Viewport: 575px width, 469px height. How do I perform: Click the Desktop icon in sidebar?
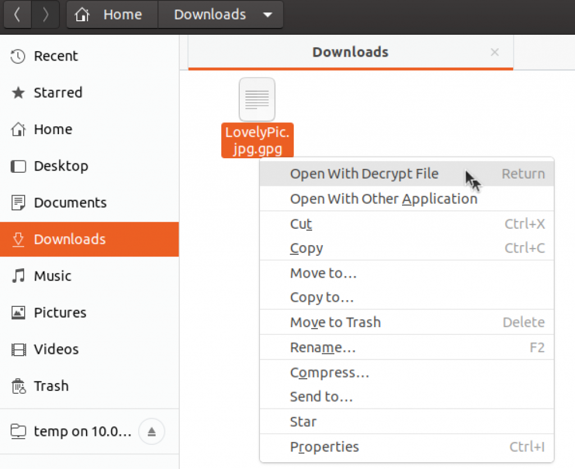[18, 166]
